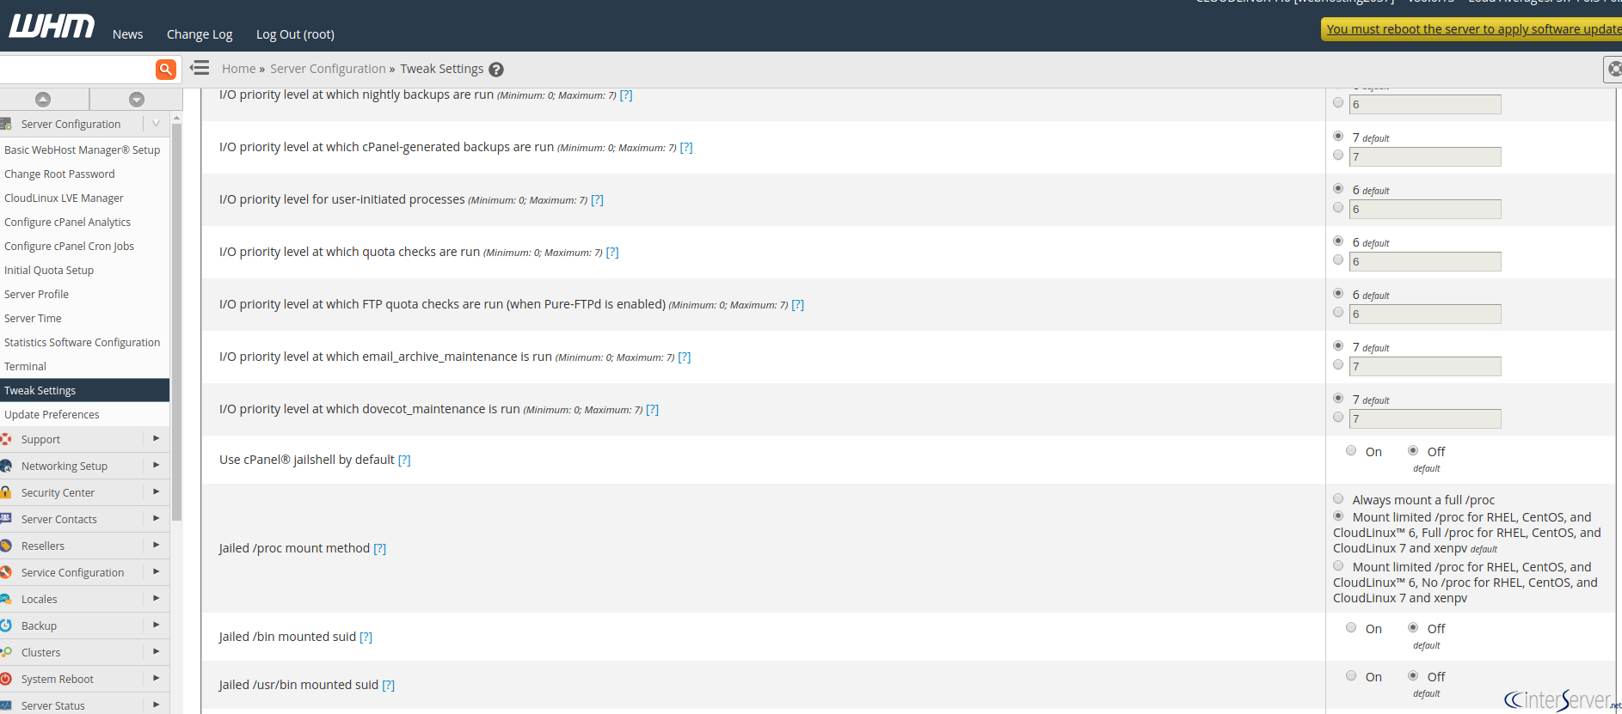Click the Locales icon

pyautogui.click(x=6, y=599)
